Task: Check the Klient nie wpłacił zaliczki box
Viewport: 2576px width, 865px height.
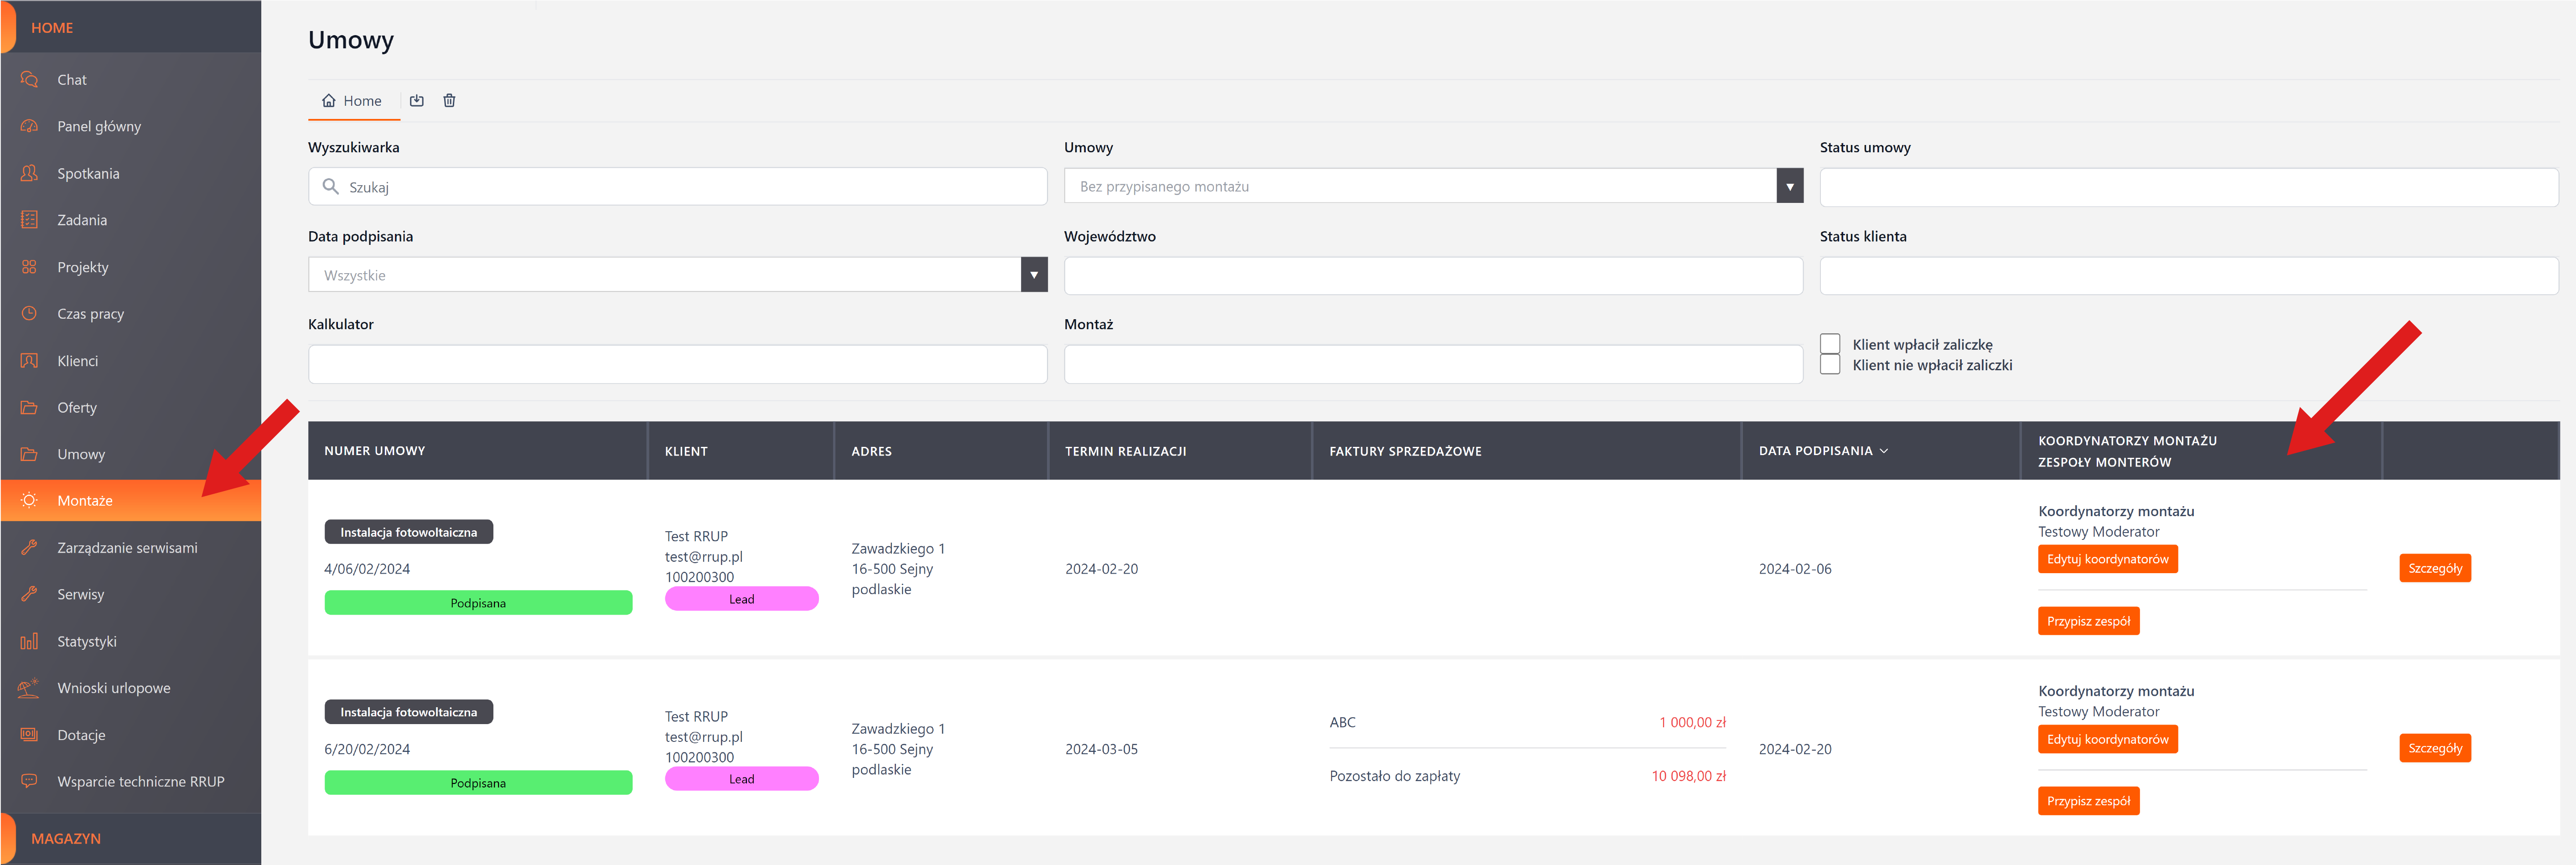Action: (x=1830, y=365)
